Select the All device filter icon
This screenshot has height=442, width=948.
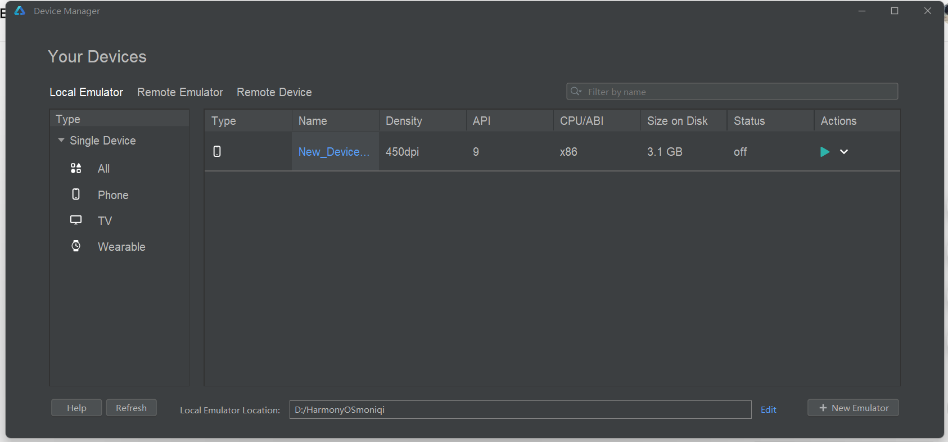tap(76, 168)
